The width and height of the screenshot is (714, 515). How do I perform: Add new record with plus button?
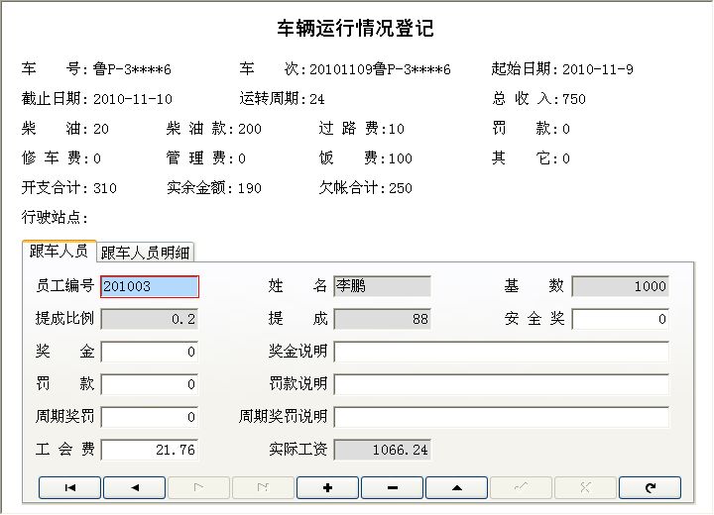[327, 487]
